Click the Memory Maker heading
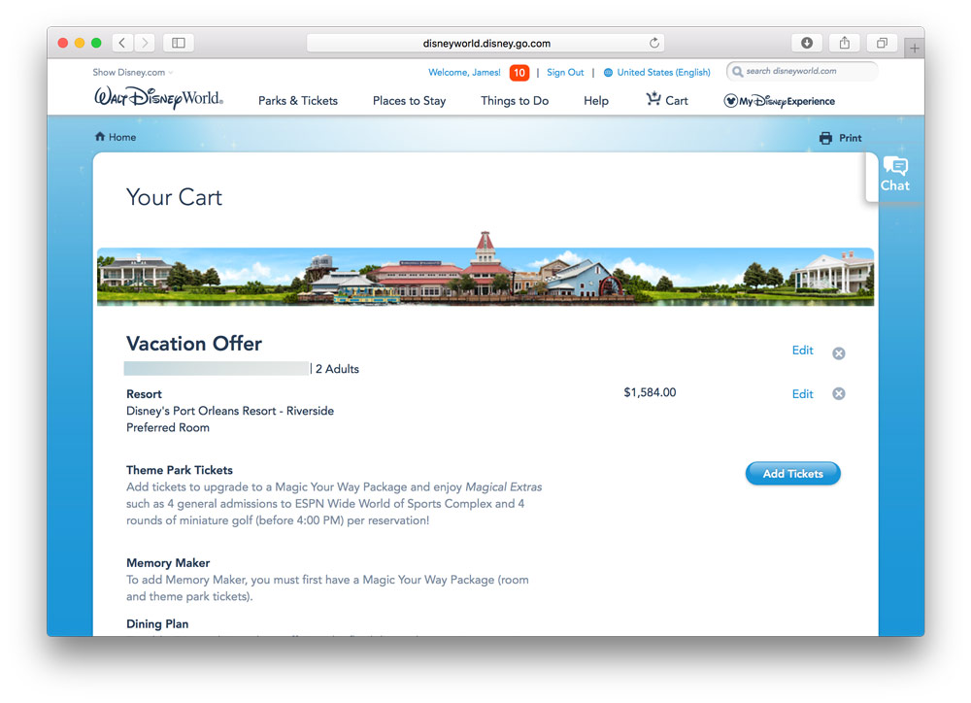The image size is (971, 703). (x=168, y=563)
